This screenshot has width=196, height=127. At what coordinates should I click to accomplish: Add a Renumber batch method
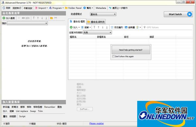50,107
